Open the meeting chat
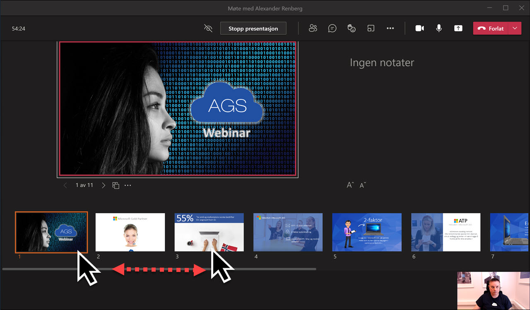The width and height of the screenshot is (530, 310). point(332,28)
